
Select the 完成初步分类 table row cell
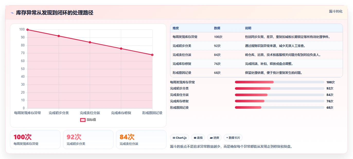(191, 46)
